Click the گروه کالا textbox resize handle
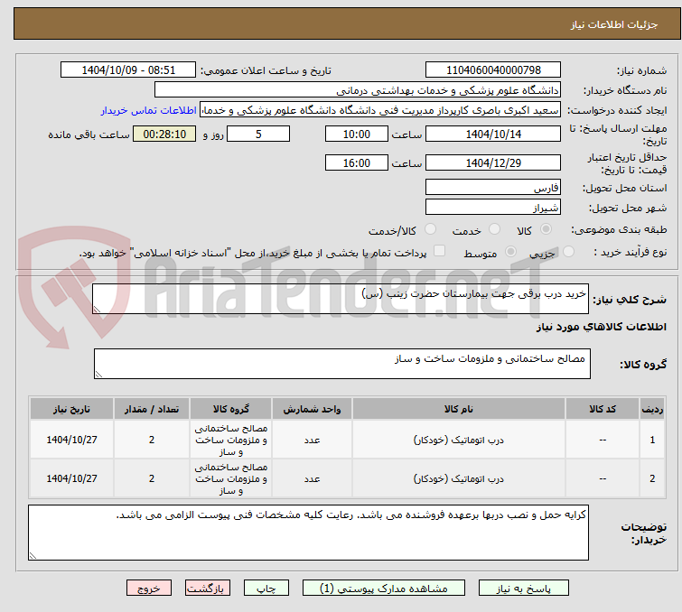Viewport: 682px width, 612px height. [x=98, y=375]
